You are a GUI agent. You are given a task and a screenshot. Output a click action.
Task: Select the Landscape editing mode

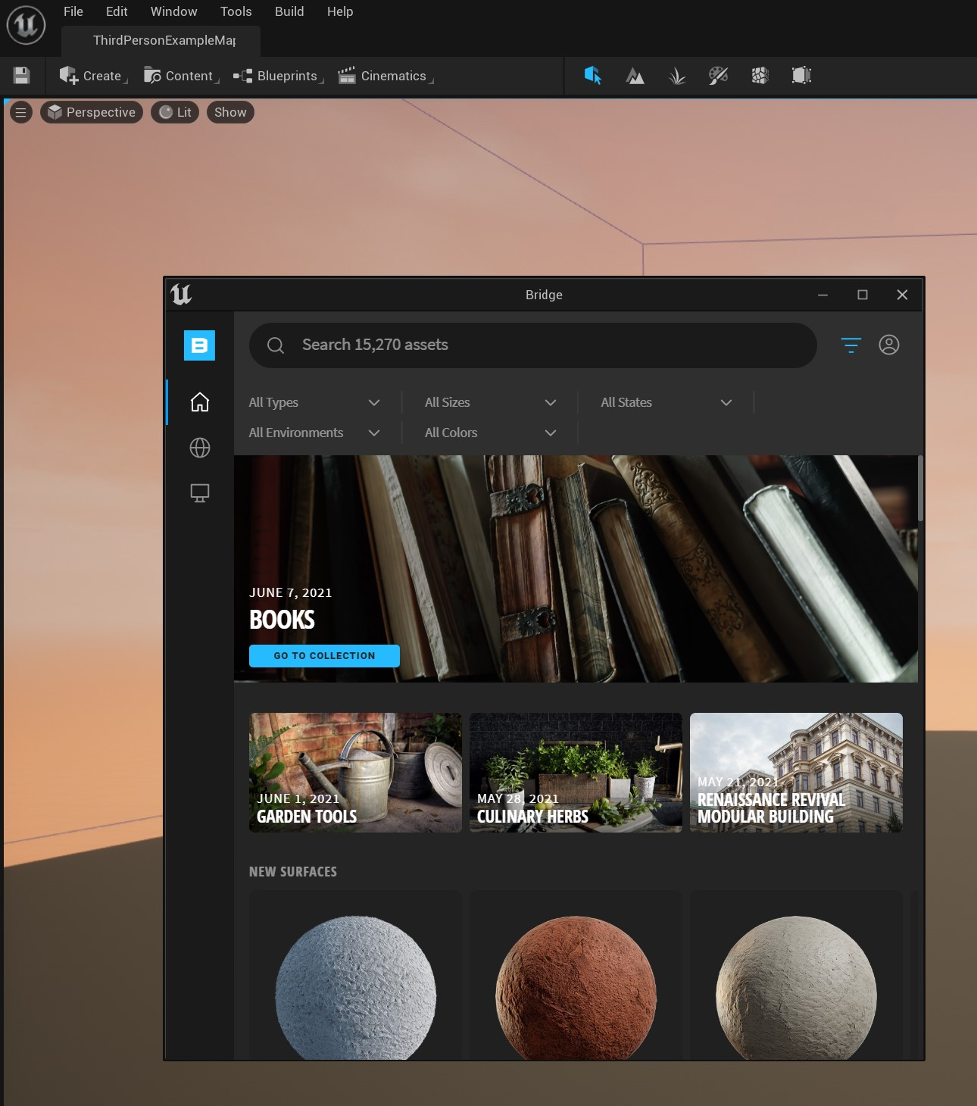pyautogui.click(x=635, y=75)
